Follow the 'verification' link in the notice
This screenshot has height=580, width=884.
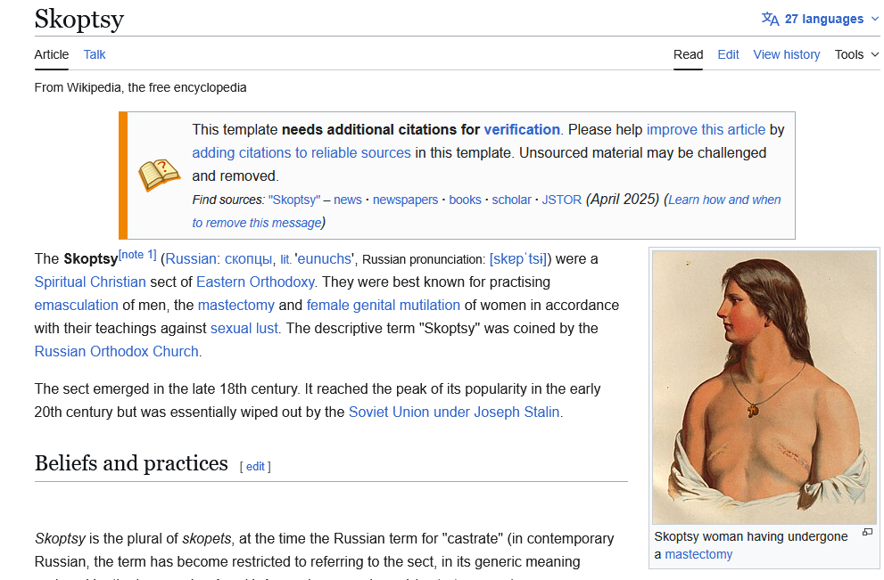(x=522, y=129)
